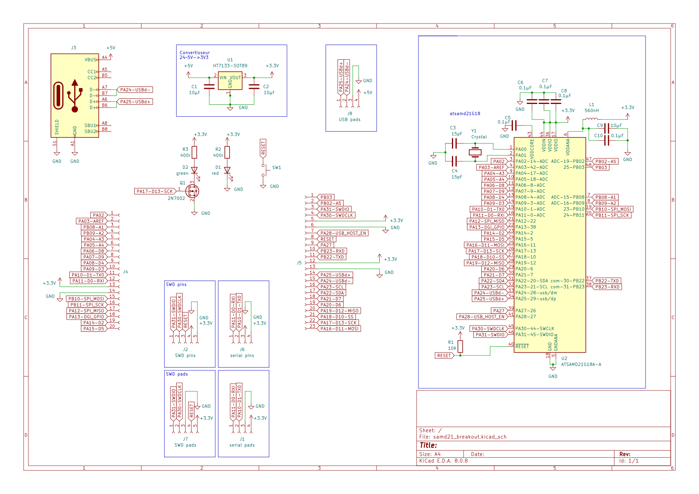Select capacitor C5 near VDDCORE

click(x=514, y=125)
